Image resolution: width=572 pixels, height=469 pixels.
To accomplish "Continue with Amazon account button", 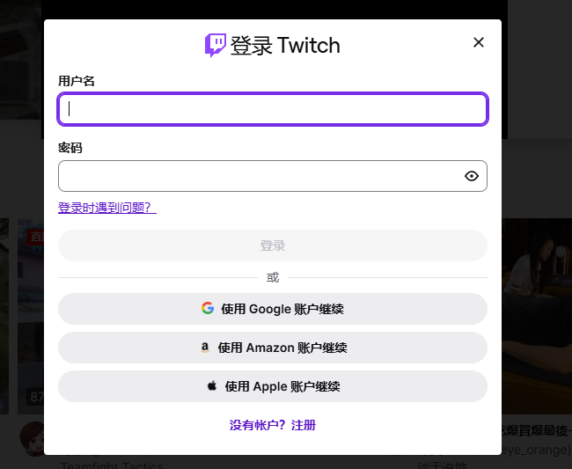I will (x=273, y=348).
